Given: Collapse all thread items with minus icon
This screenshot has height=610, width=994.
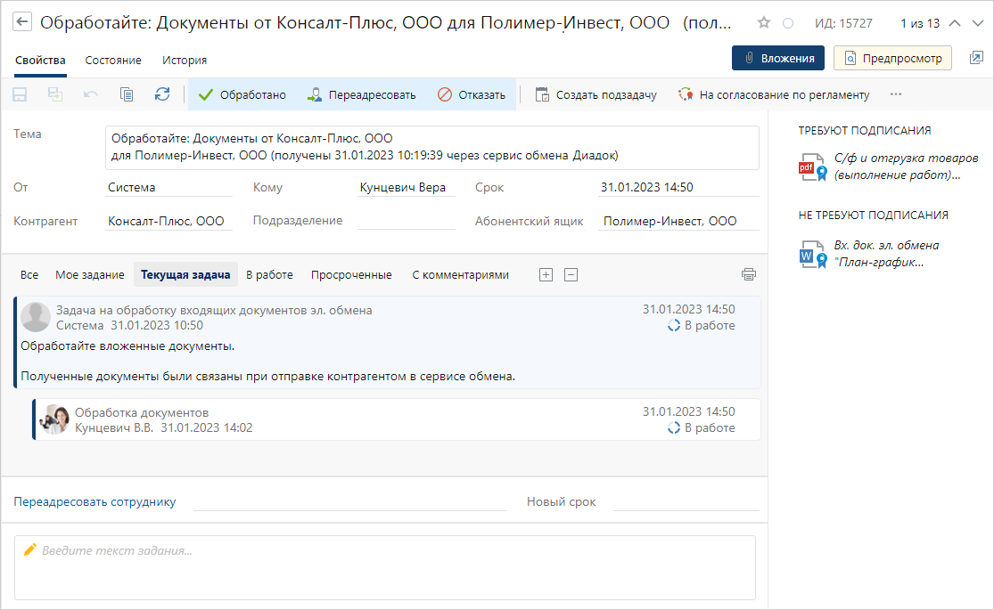Looking at the screenshot, I should (x=571, y=274).
